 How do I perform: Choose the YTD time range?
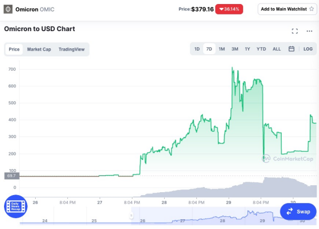pyautogui.click(x=261, y=49)
